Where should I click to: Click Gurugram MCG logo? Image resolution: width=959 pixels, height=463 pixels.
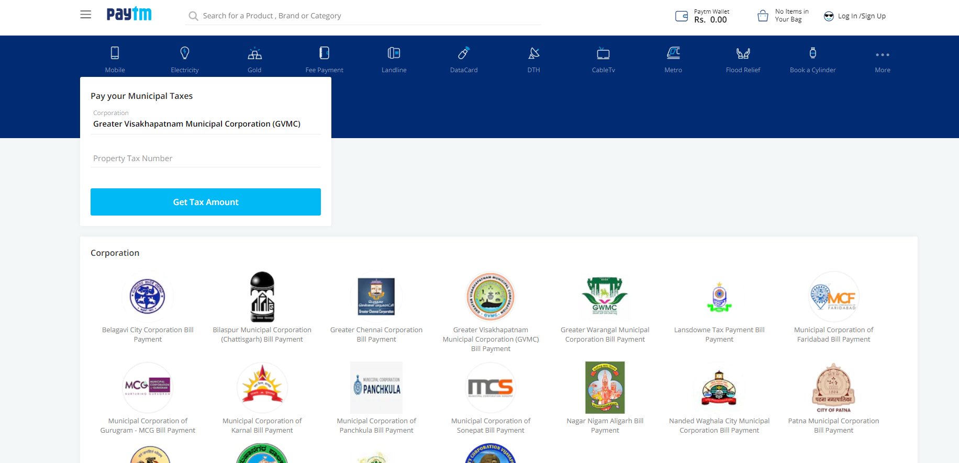pyautogui.click(x=148, y=387)
